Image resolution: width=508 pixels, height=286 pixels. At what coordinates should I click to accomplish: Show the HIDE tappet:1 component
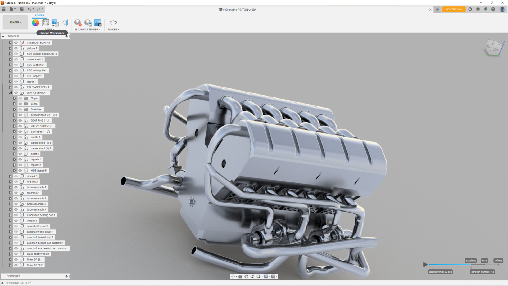(x=16, y=76)
